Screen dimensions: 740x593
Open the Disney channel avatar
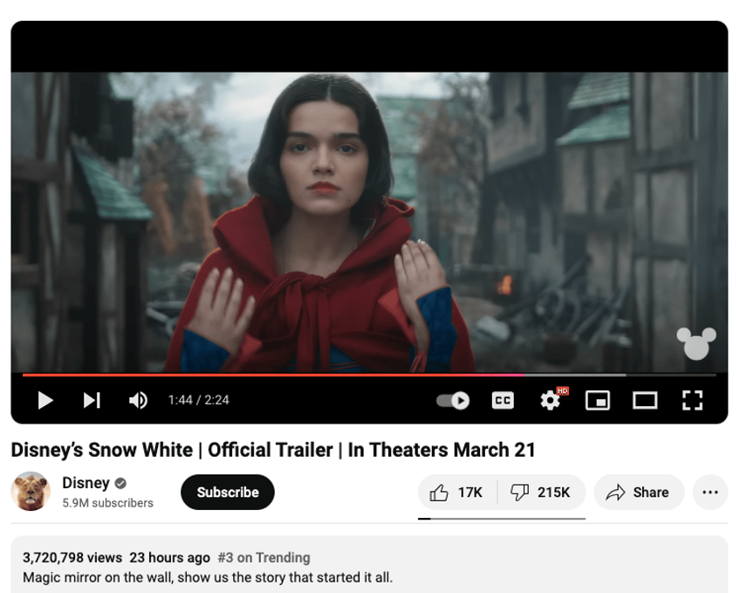click(x=31, y=491)
